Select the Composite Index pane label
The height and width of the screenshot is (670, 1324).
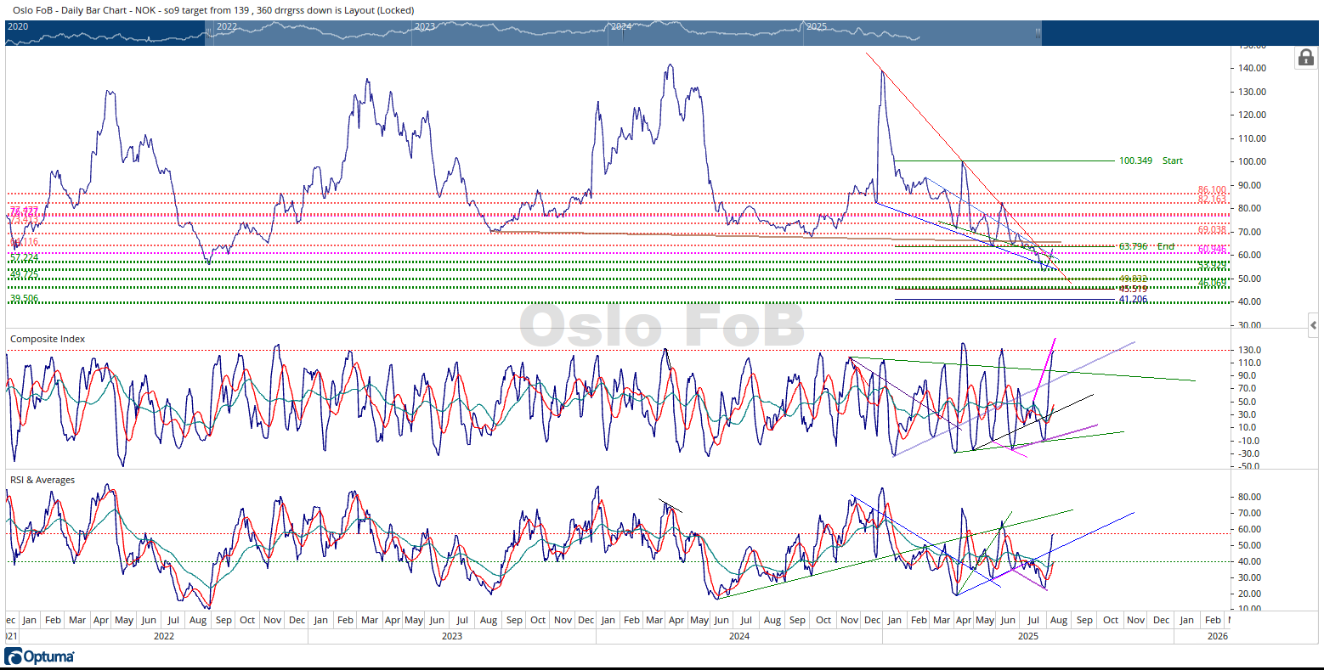pos(48,339)
